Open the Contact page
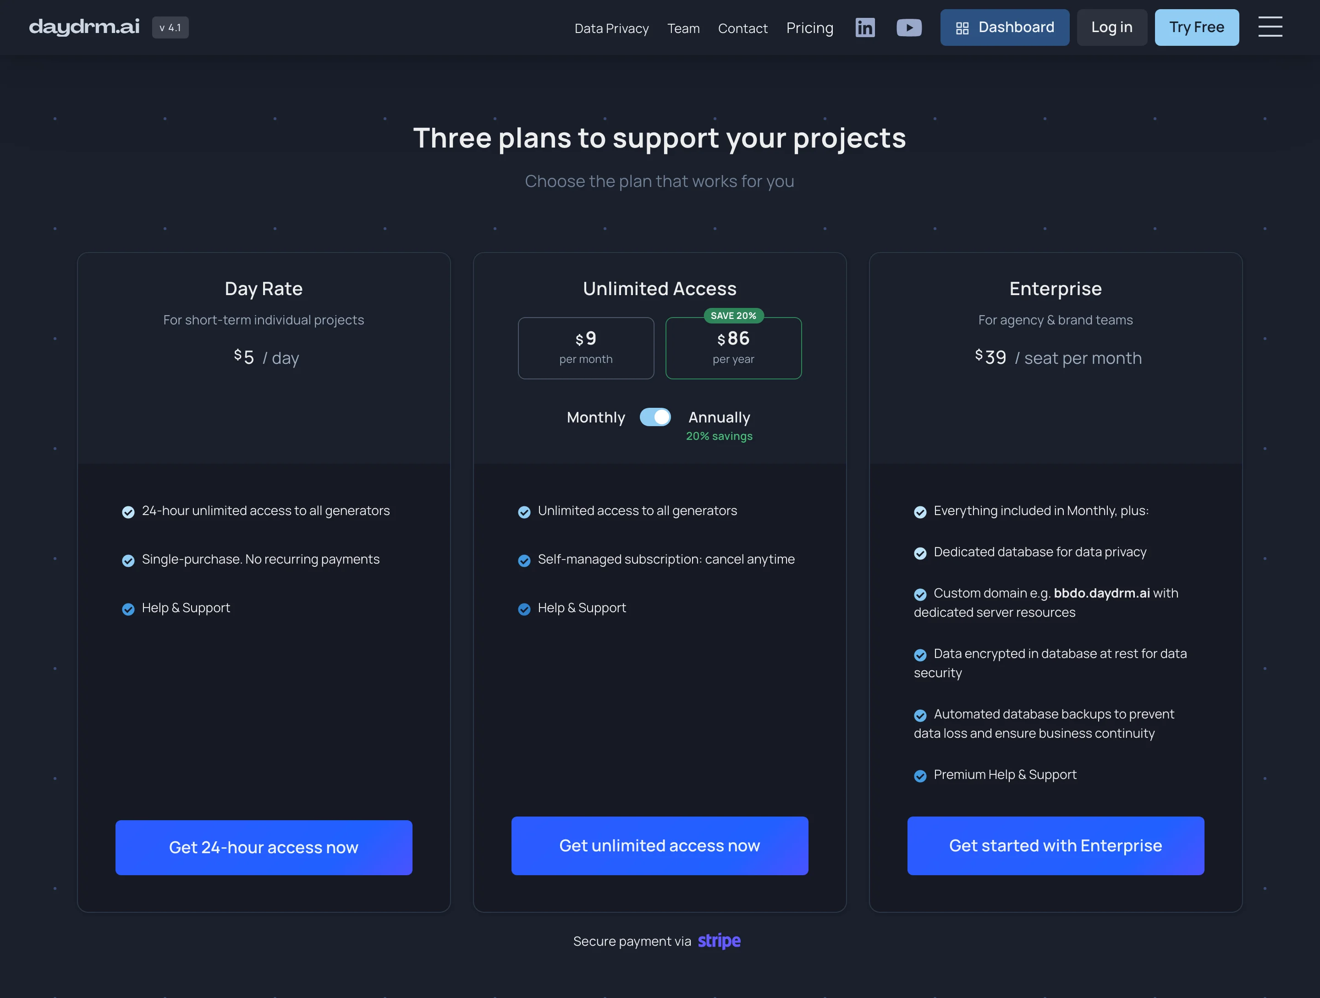Viewport: 1320px width, 998px height. (x=742, y=28)
